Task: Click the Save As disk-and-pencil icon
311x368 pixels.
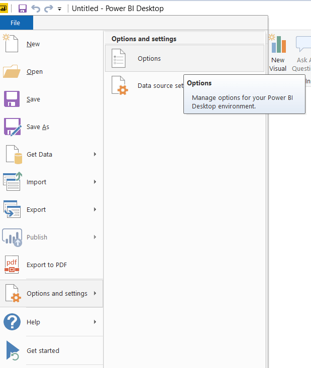Action: (x=13, y=127)
